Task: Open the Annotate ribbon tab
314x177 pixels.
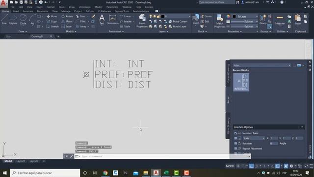Action: 27,11
